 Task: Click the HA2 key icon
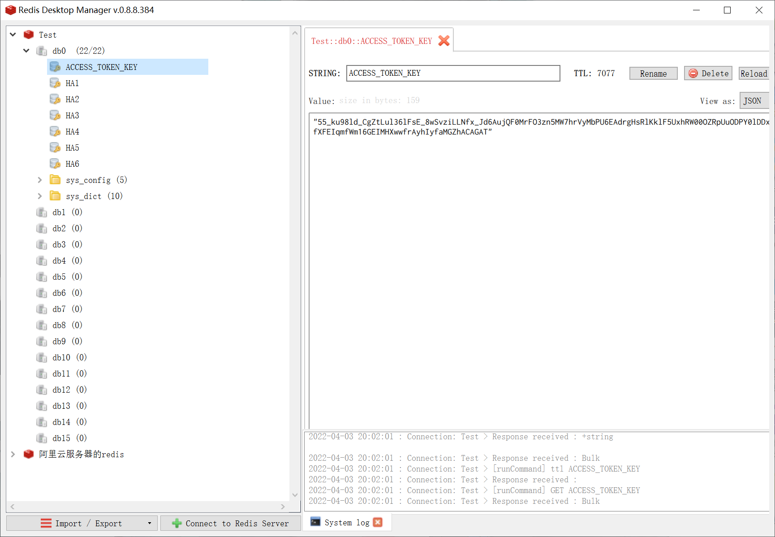pyautogui.click(x=55, y=99)
